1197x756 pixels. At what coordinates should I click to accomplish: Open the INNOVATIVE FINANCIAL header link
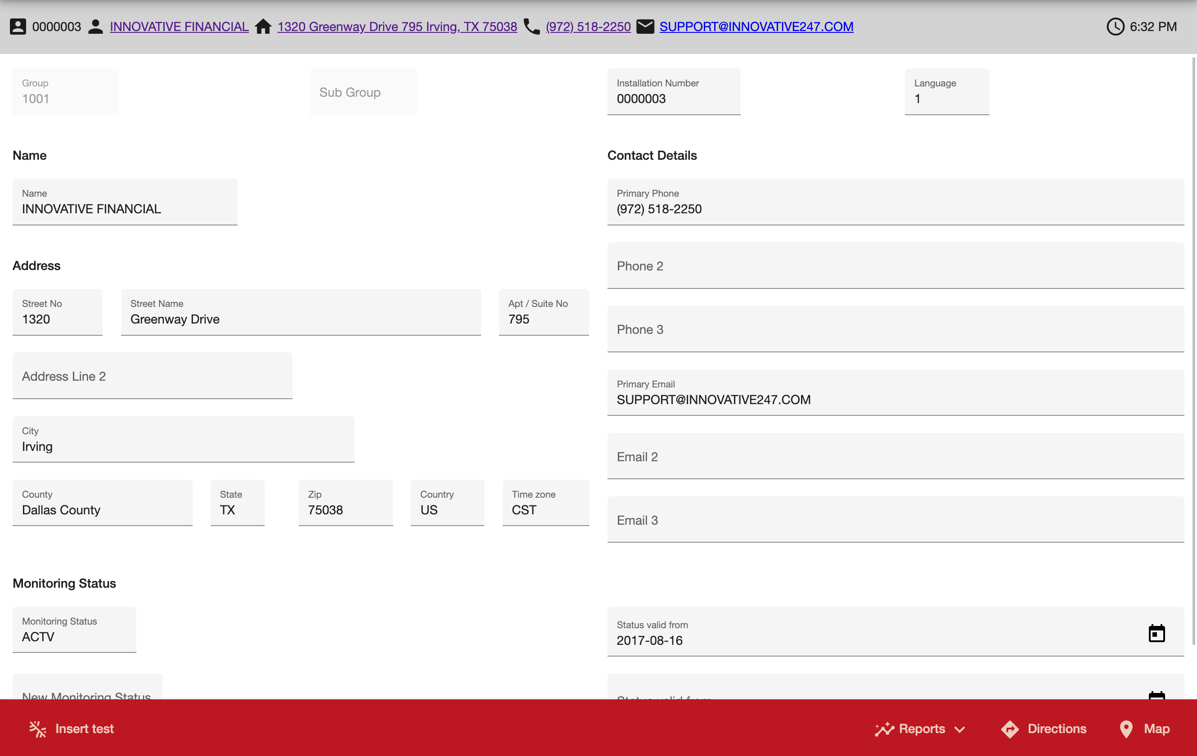179,27
